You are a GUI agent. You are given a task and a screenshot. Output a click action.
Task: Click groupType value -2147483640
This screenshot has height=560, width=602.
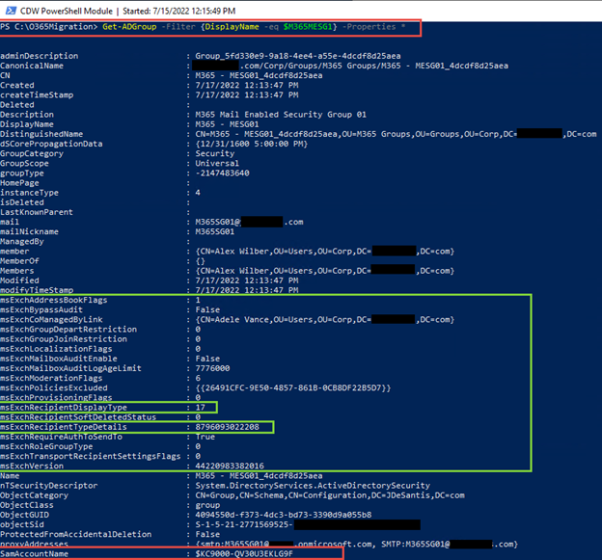click(222, 173)
